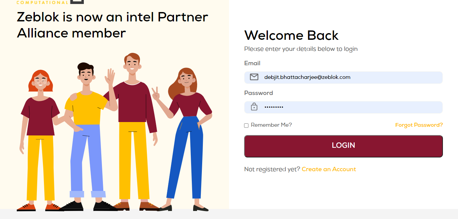The image size is (458, 219).
Task: Focus the Password input field
Action: click(x=349, y=107)
